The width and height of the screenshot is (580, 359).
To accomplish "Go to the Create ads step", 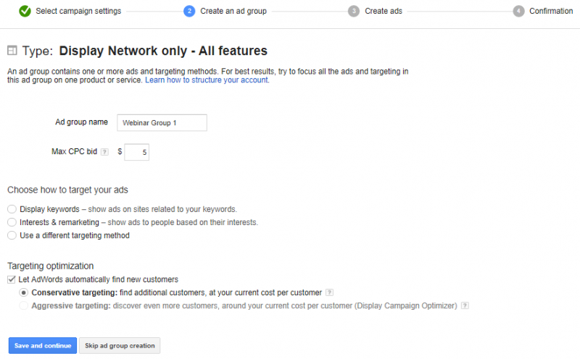I will pyautogui.click(x=384, y=11).
